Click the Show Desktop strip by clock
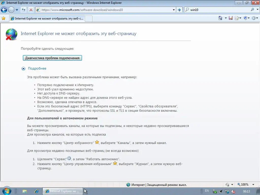 pos(258,191)
